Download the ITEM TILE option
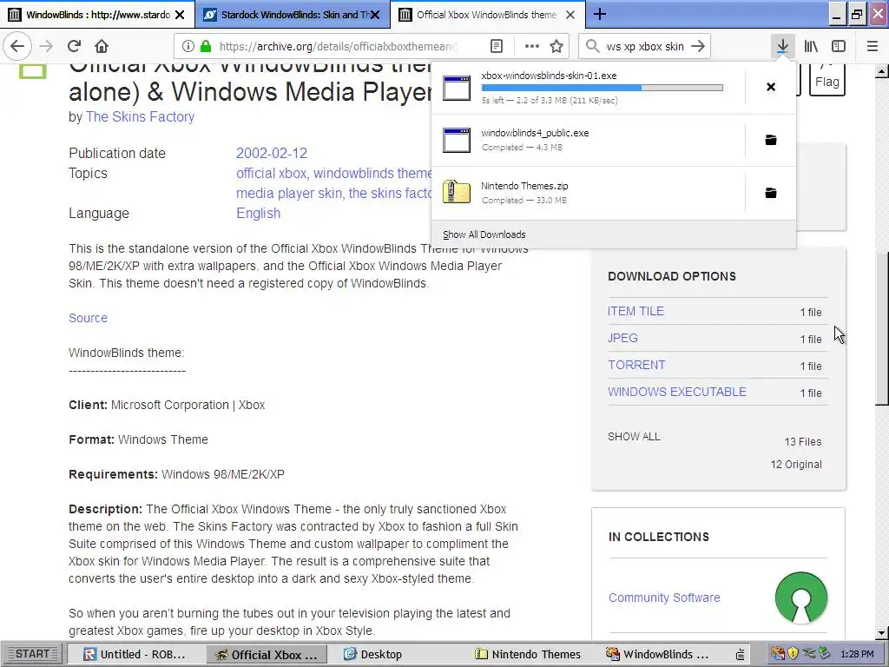The height and width of the screenshot is (667, 889). 635,311
